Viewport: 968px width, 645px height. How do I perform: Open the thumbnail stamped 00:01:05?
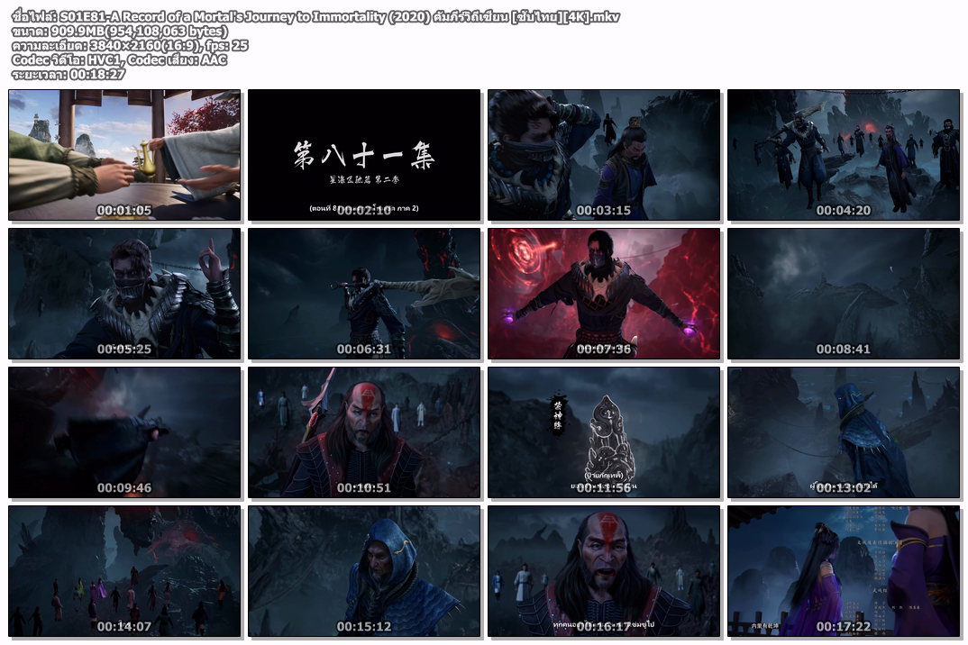(x=124, y=154)
